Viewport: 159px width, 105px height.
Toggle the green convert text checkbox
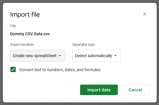click(x=13, y=69)
